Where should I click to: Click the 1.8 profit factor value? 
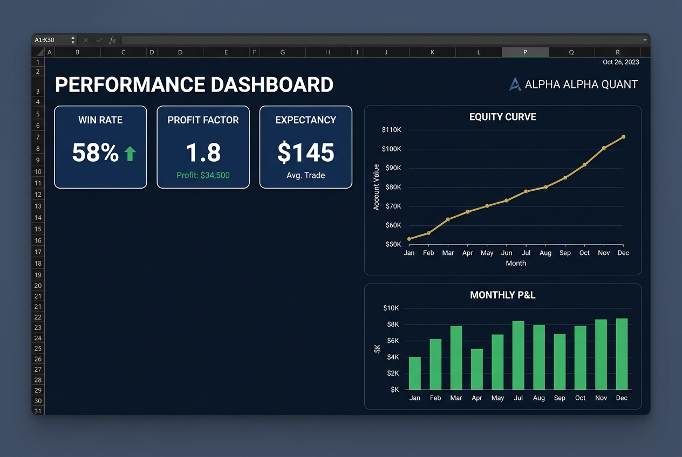[203, 153]
